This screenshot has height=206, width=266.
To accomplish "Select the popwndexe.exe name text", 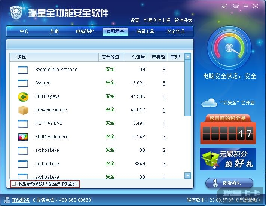I will tap(51, 110).
